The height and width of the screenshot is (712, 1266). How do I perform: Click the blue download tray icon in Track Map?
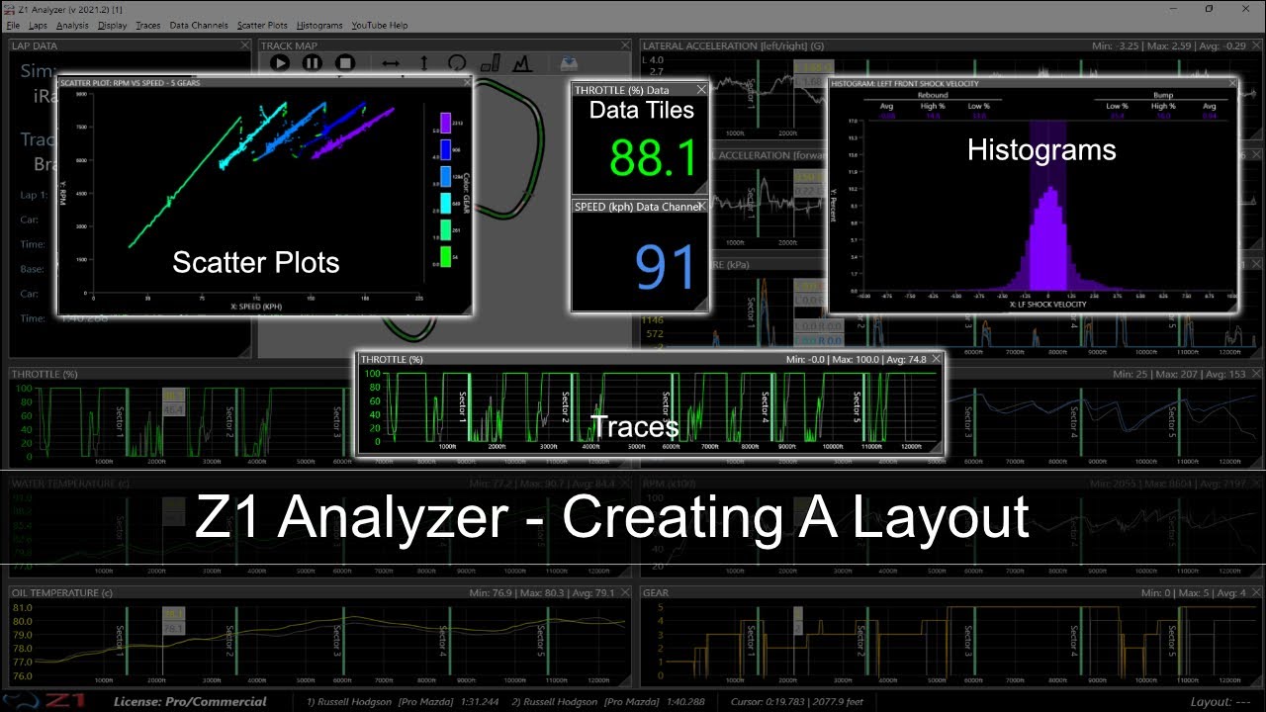(x=569, y=62)
